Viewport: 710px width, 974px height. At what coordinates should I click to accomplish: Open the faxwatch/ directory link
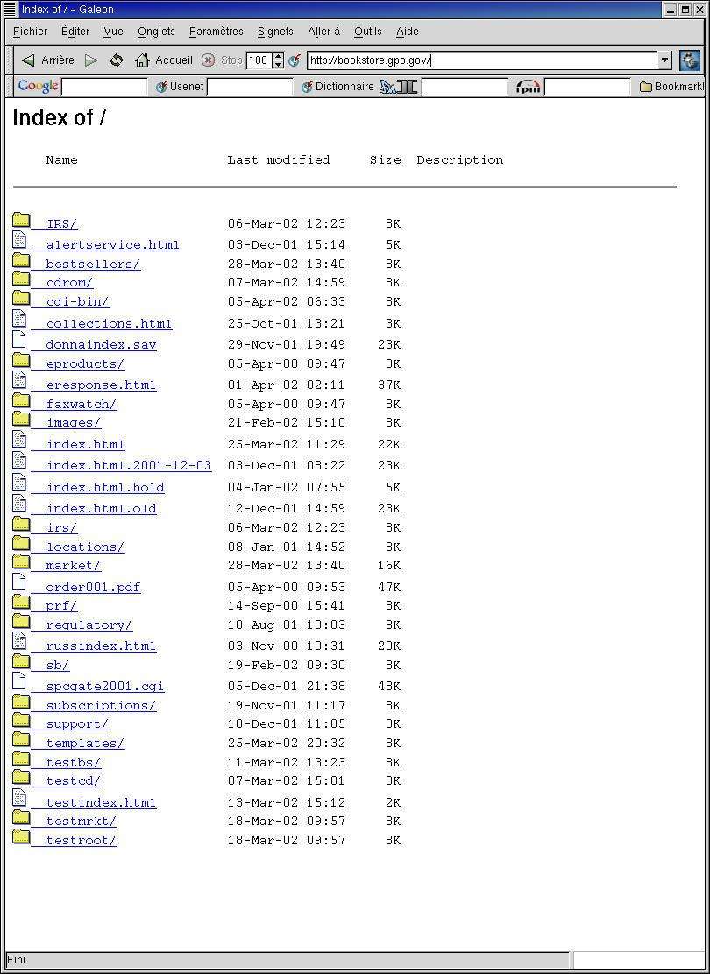click(82, 405)
